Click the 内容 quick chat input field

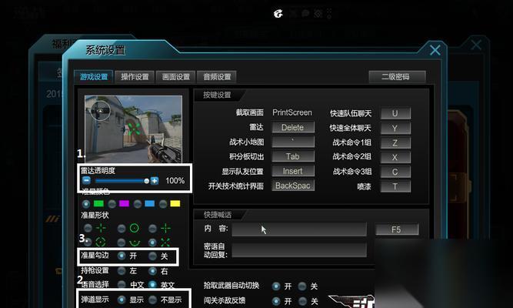[299, 229]
